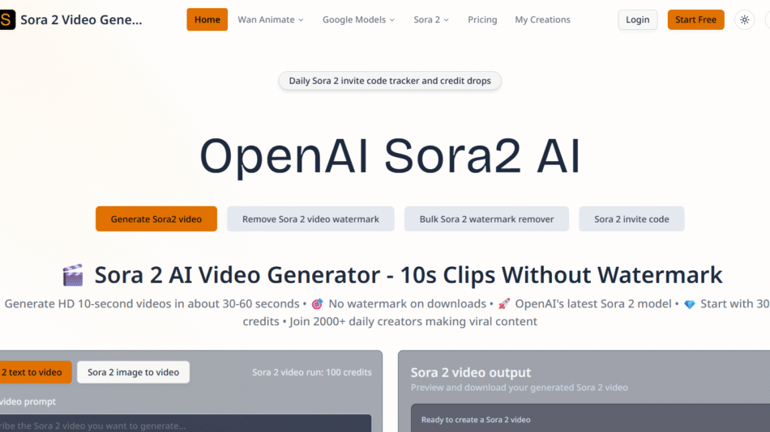This screenshot has width=770, height=432.
Task: Switch to Sora 2 image to video tab
Action: coord(133,372)
